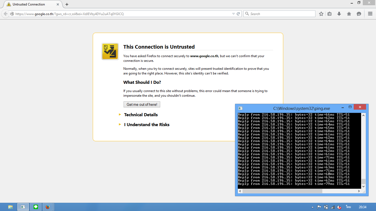Click the muted volume tray icon

click(339, 207)
